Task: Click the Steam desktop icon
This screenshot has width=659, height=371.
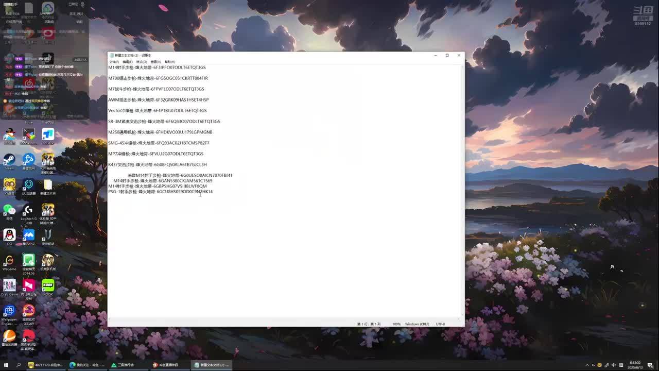Action: pos(9,161)
